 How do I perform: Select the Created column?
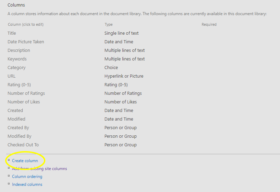click(x=15, y=111)
